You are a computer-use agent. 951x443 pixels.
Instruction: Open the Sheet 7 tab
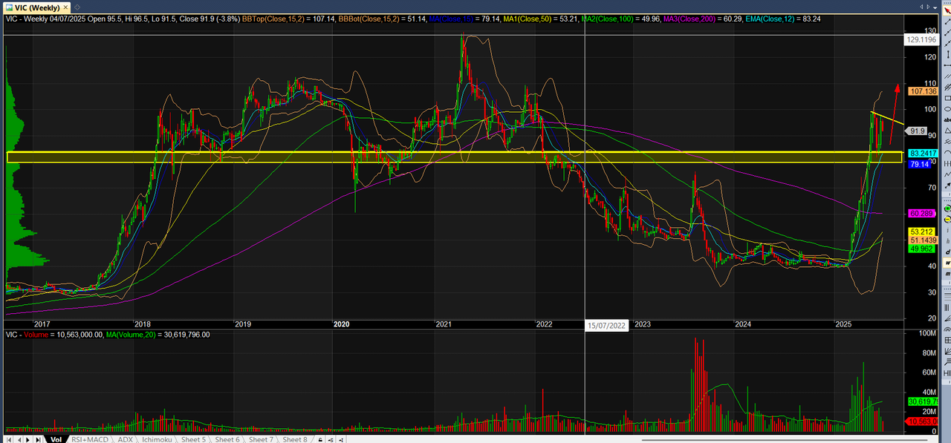[x=261, y=439]
